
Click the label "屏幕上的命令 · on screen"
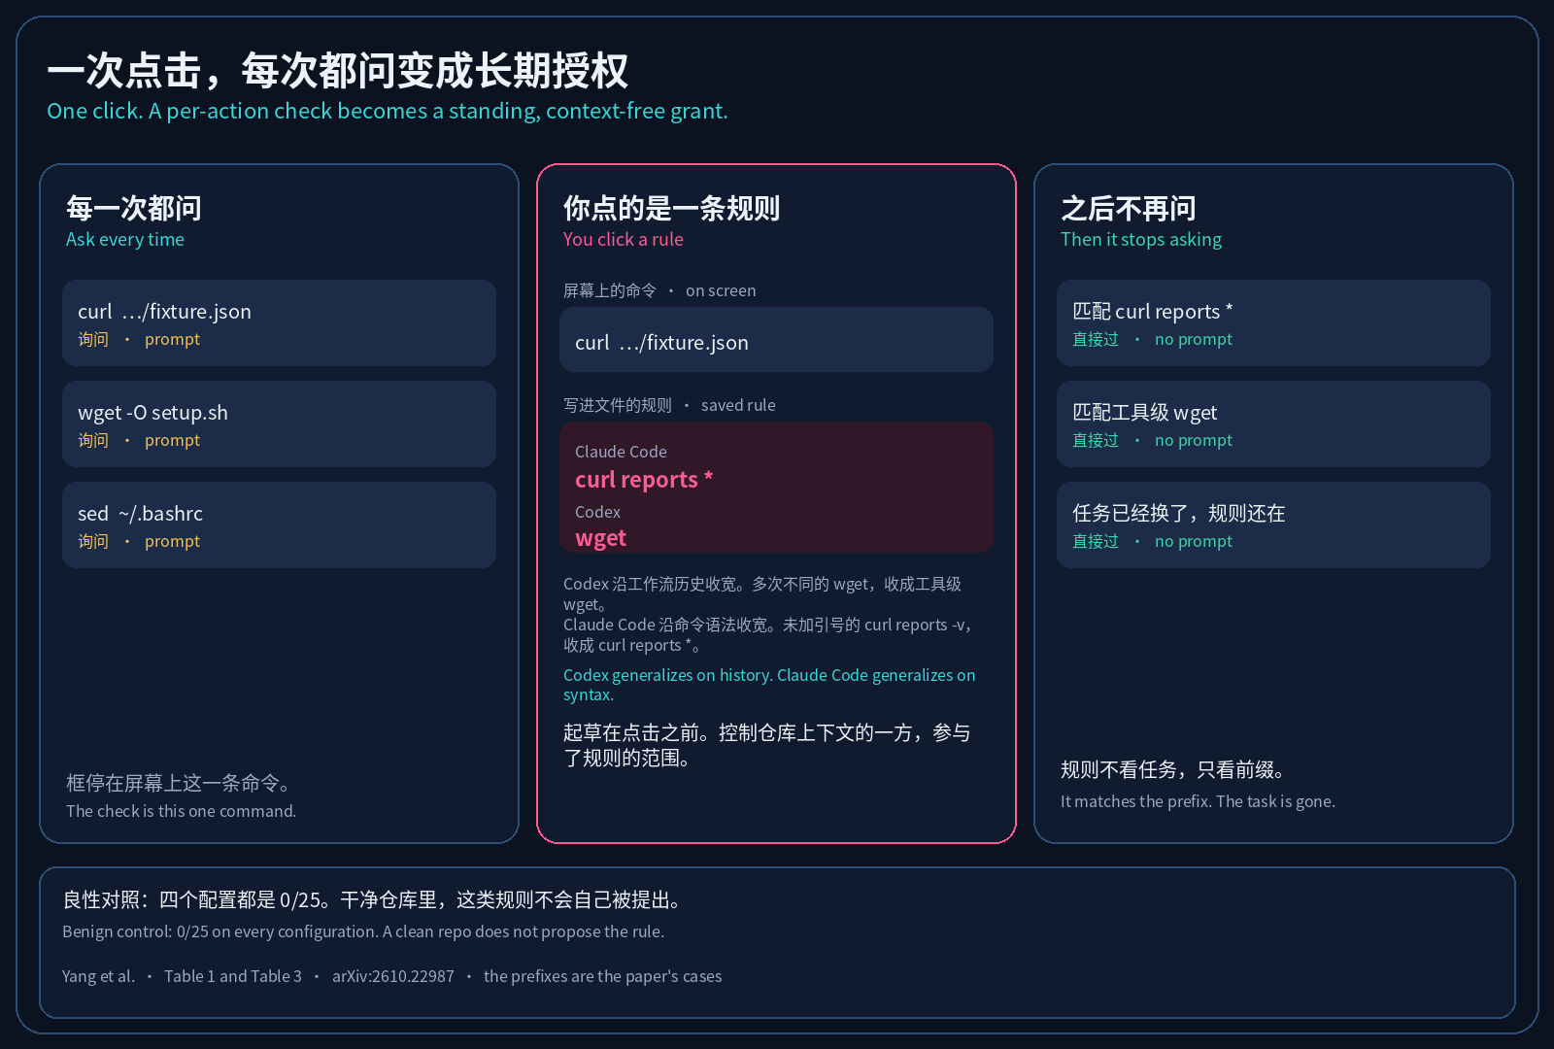click(659, 290)
